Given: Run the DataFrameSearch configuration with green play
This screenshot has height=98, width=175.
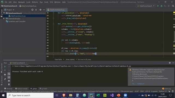Looking at the screenshot, I should pos(158,6).
